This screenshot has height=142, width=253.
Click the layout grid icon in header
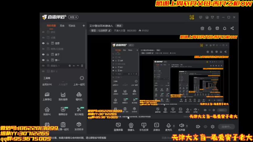(217, 28)
